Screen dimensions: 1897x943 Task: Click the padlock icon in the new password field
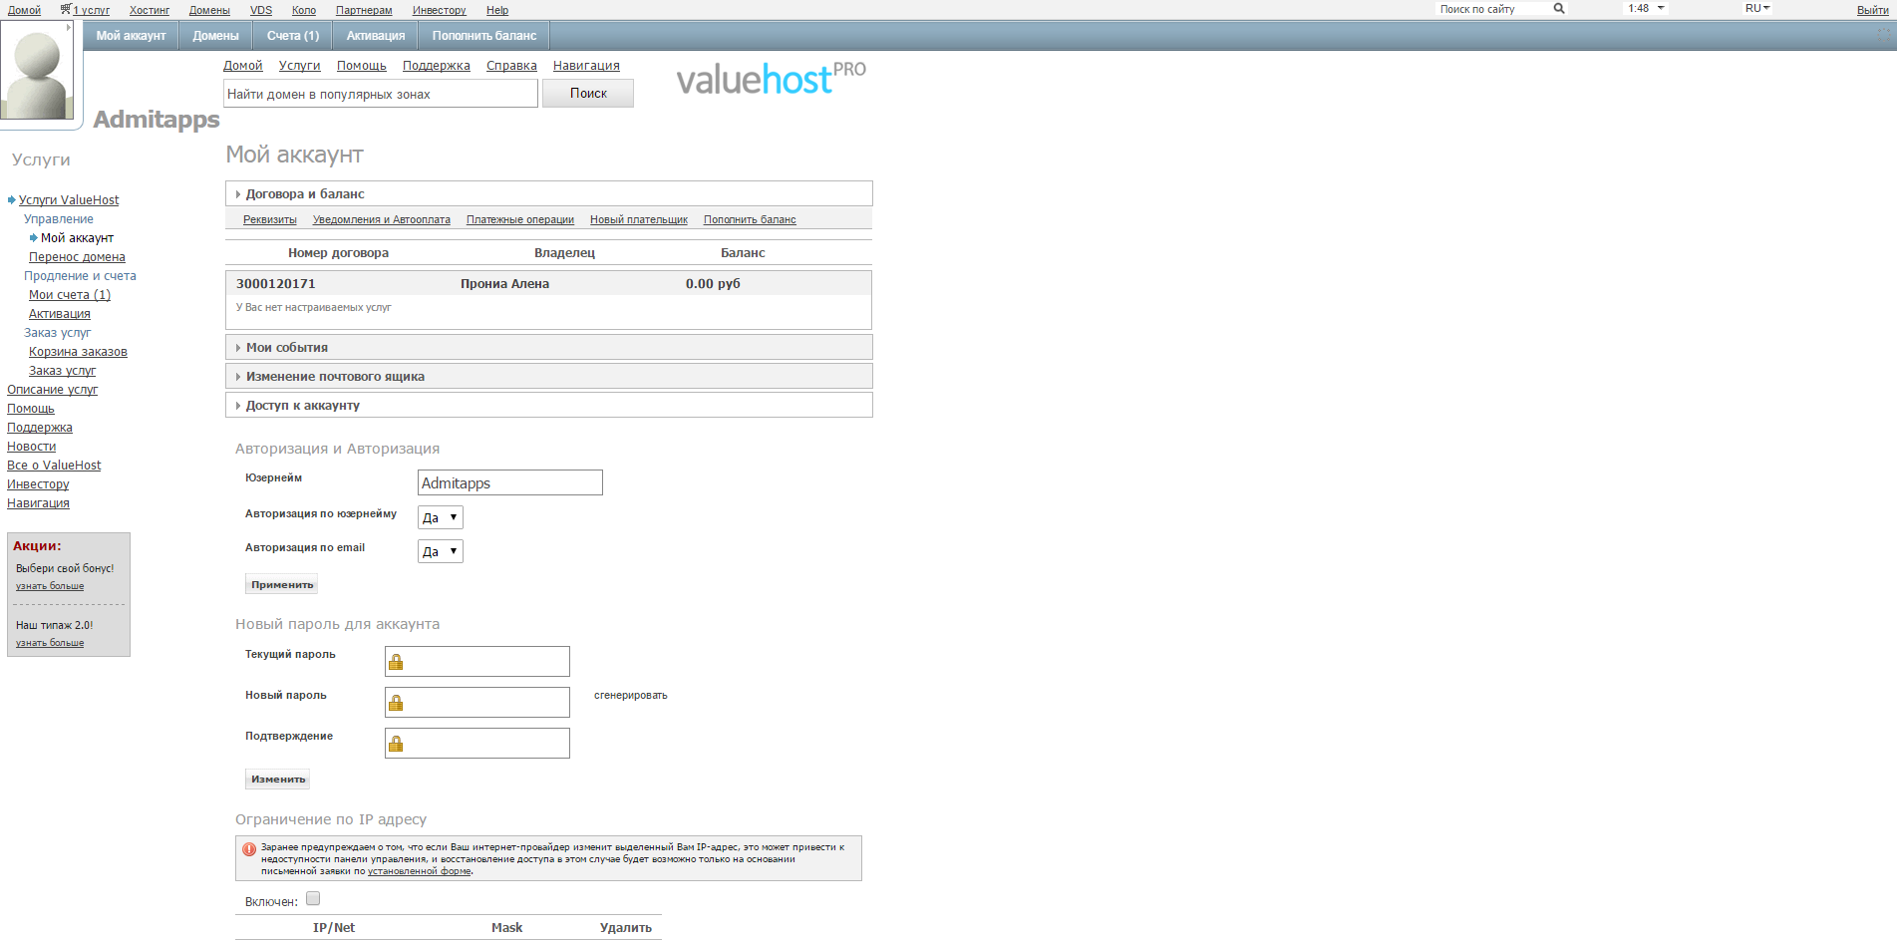(x=395, y=702)
